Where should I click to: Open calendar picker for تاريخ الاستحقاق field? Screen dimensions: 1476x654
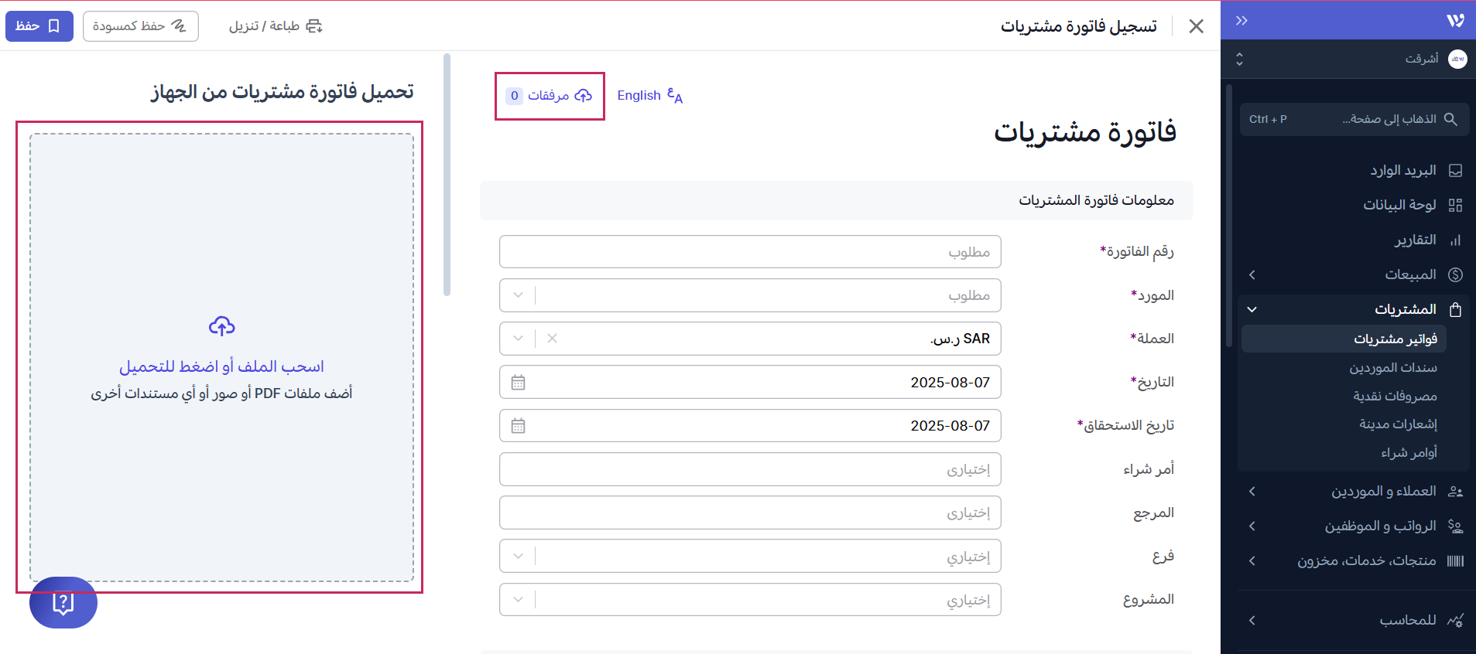(x=519, y=426)
